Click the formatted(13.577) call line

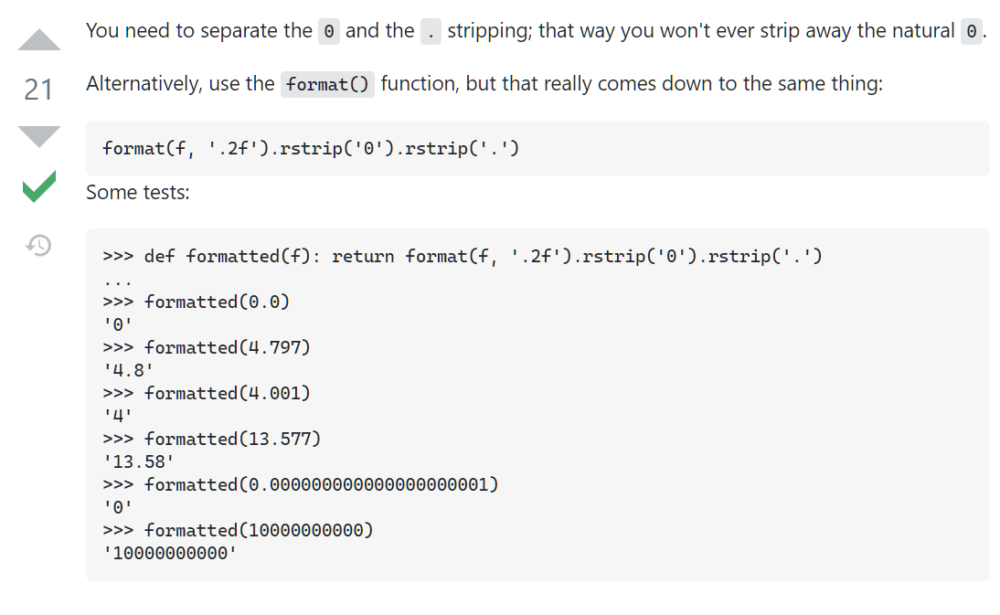232,440
